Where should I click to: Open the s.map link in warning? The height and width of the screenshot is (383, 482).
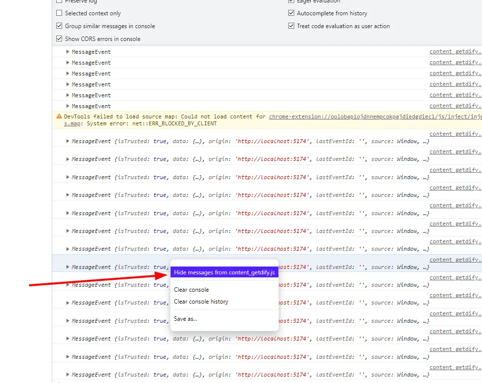tap(72, 123)
